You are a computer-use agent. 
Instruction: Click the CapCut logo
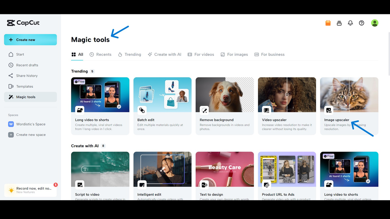[x=23, y=23]
